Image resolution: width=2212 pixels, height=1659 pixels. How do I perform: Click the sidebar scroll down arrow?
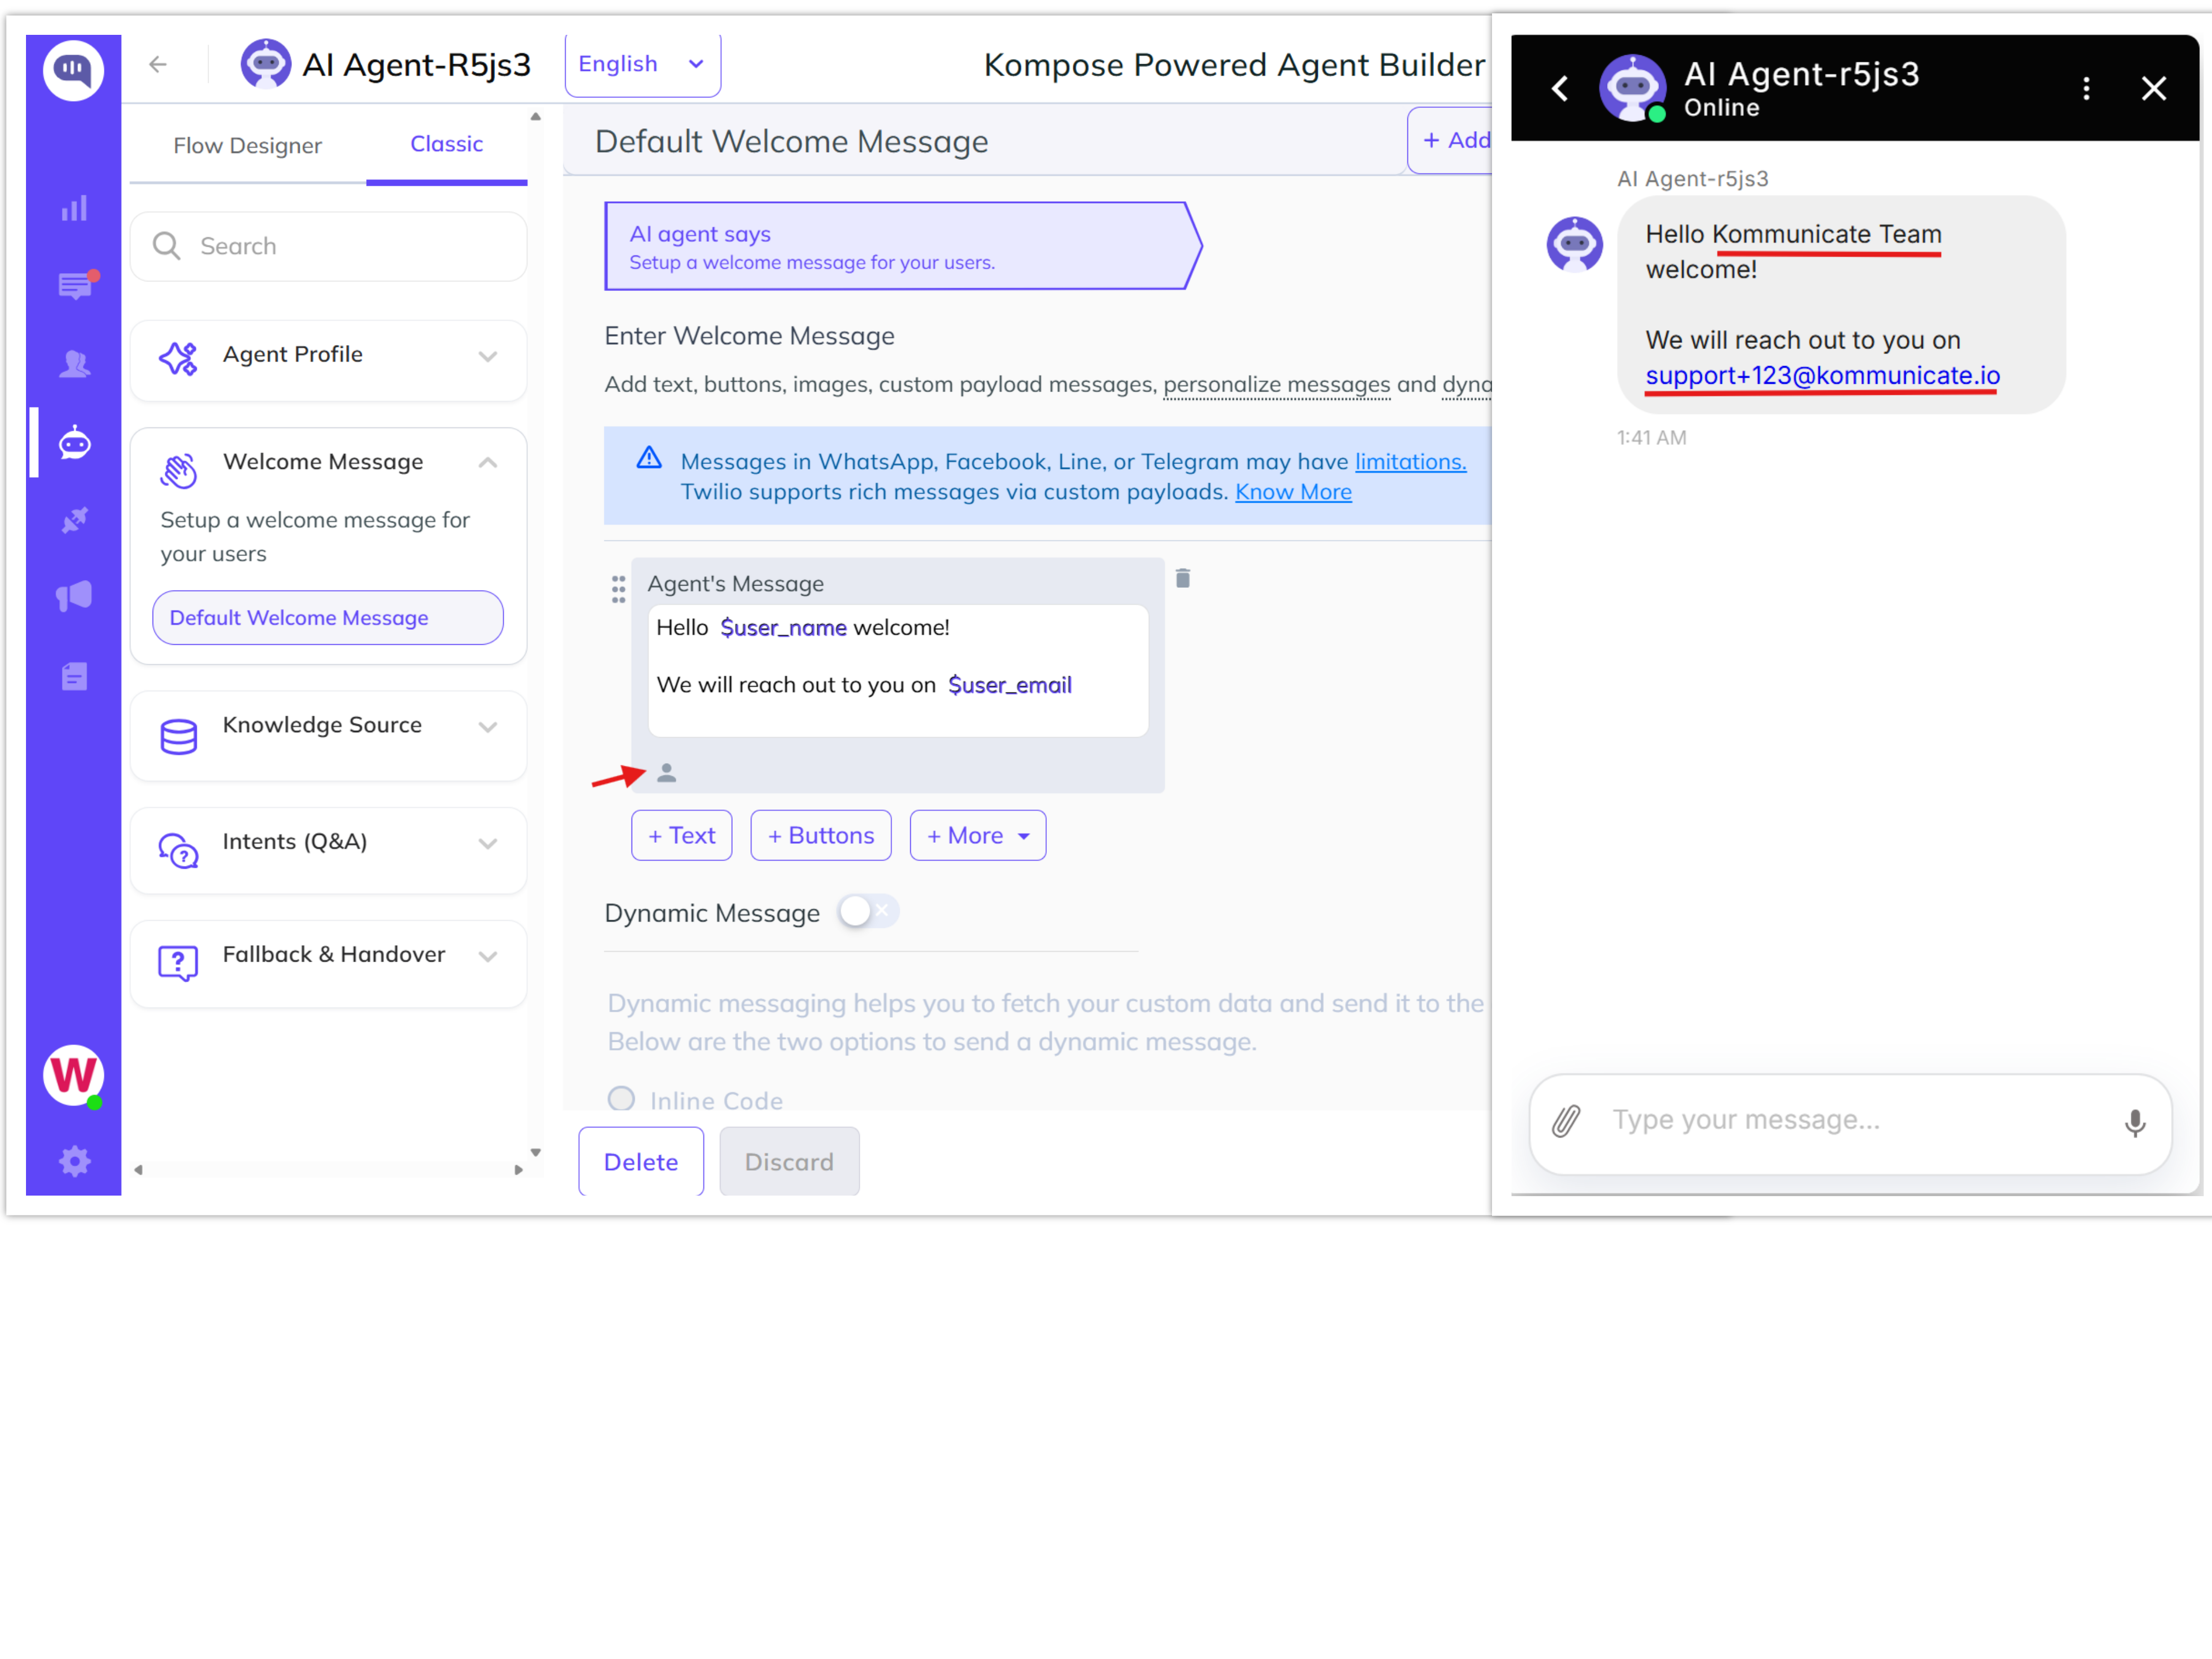click(x=536, y=1153)
